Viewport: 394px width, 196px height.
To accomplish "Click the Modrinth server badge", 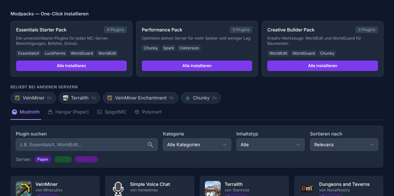I will pyautogui.click(x=86, y=159).
